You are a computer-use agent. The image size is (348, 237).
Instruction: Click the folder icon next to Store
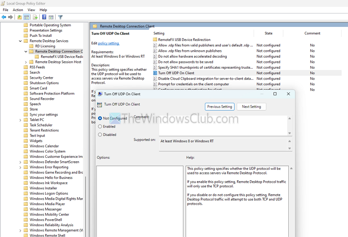(26, 109)
